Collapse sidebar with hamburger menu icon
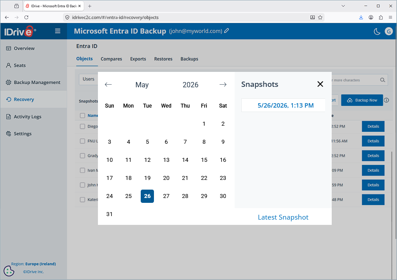Image resolution: width=397 pixels, height=280 pixels. coord(57,31)
